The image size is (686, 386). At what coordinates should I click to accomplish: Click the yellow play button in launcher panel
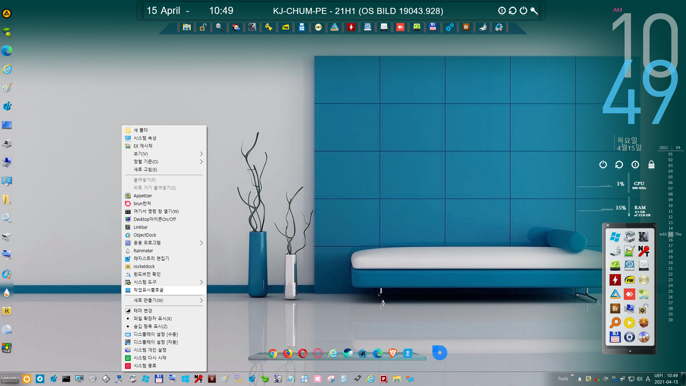[x=629, y=323]
